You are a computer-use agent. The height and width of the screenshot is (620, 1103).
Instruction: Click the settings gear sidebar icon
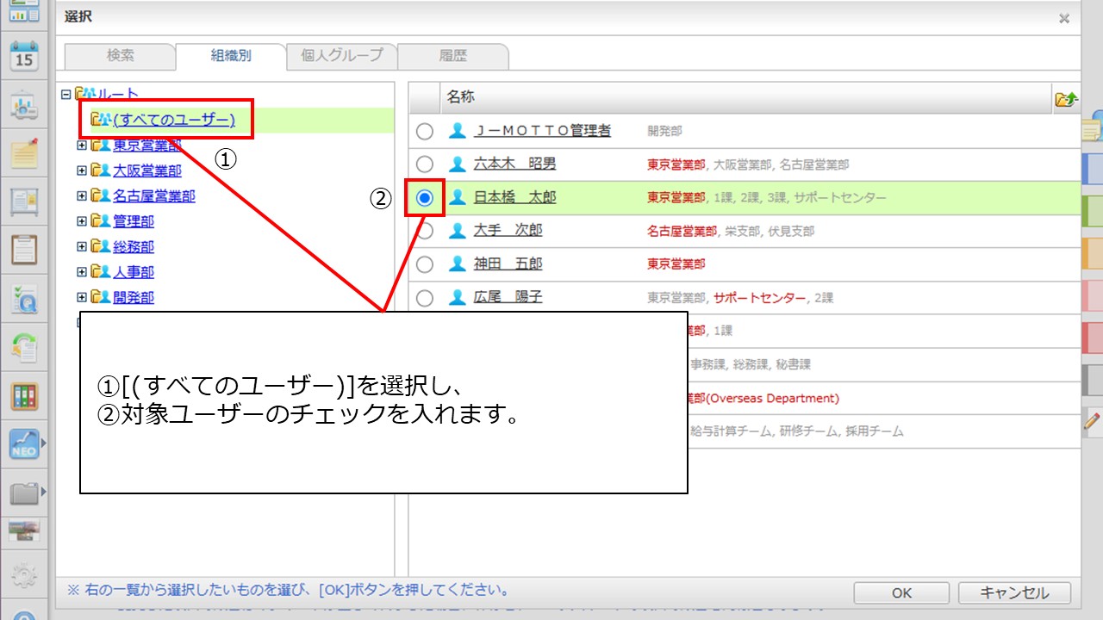point(24,574)
